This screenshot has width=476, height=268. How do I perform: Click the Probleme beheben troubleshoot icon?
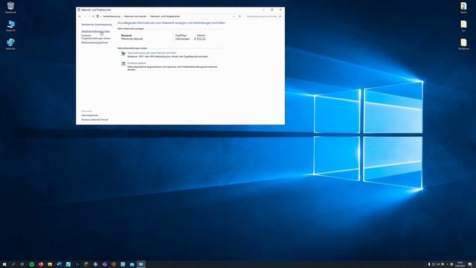point(123,64)
